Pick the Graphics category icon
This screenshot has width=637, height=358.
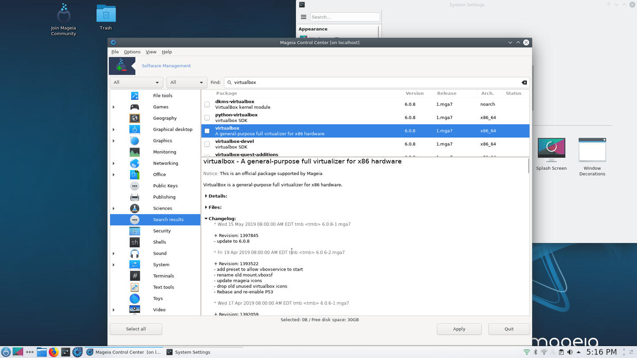pos(134,141)
